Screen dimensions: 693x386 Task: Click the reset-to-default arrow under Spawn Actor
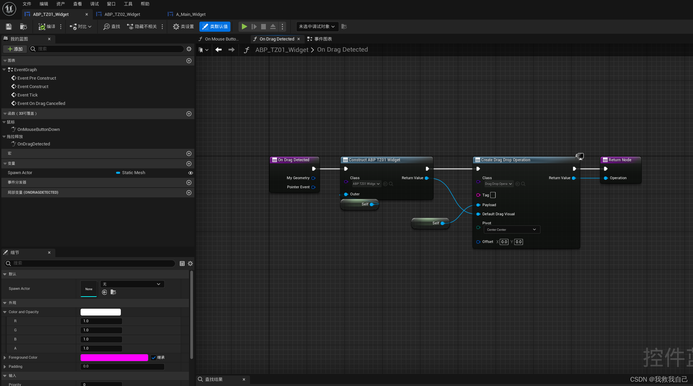tap(105, 292)
